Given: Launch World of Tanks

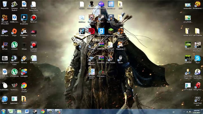Looking at the screenshot, I should click(x=82, y=47).
